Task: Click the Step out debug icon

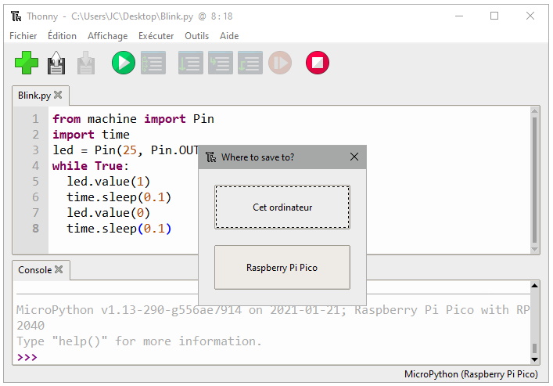Action: 250,63
